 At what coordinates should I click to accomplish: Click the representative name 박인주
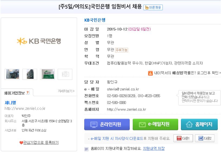26,116
